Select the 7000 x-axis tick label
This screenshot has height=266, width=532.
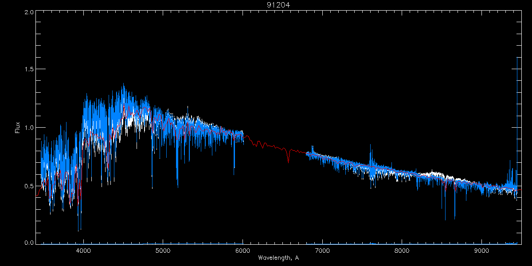coord(322,250)
